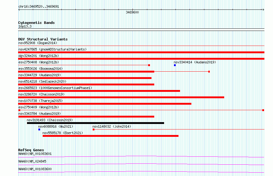
Task: Click the red bar of nsv3286720
Action: point(121,97)
